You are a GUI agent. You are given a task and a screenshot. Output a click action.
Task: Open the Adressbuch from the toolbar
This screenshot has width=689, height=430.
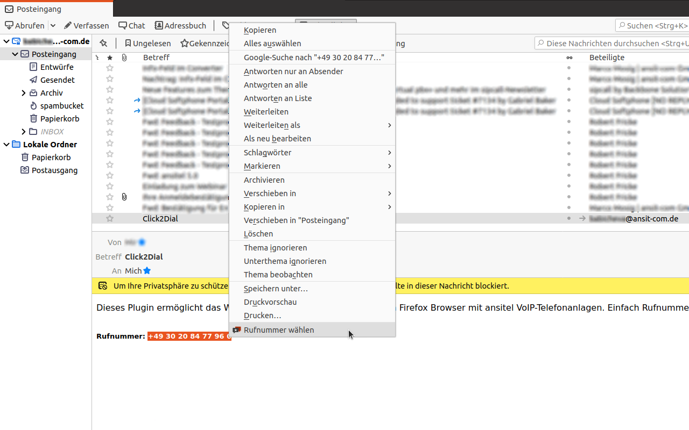tap(180, 25)
